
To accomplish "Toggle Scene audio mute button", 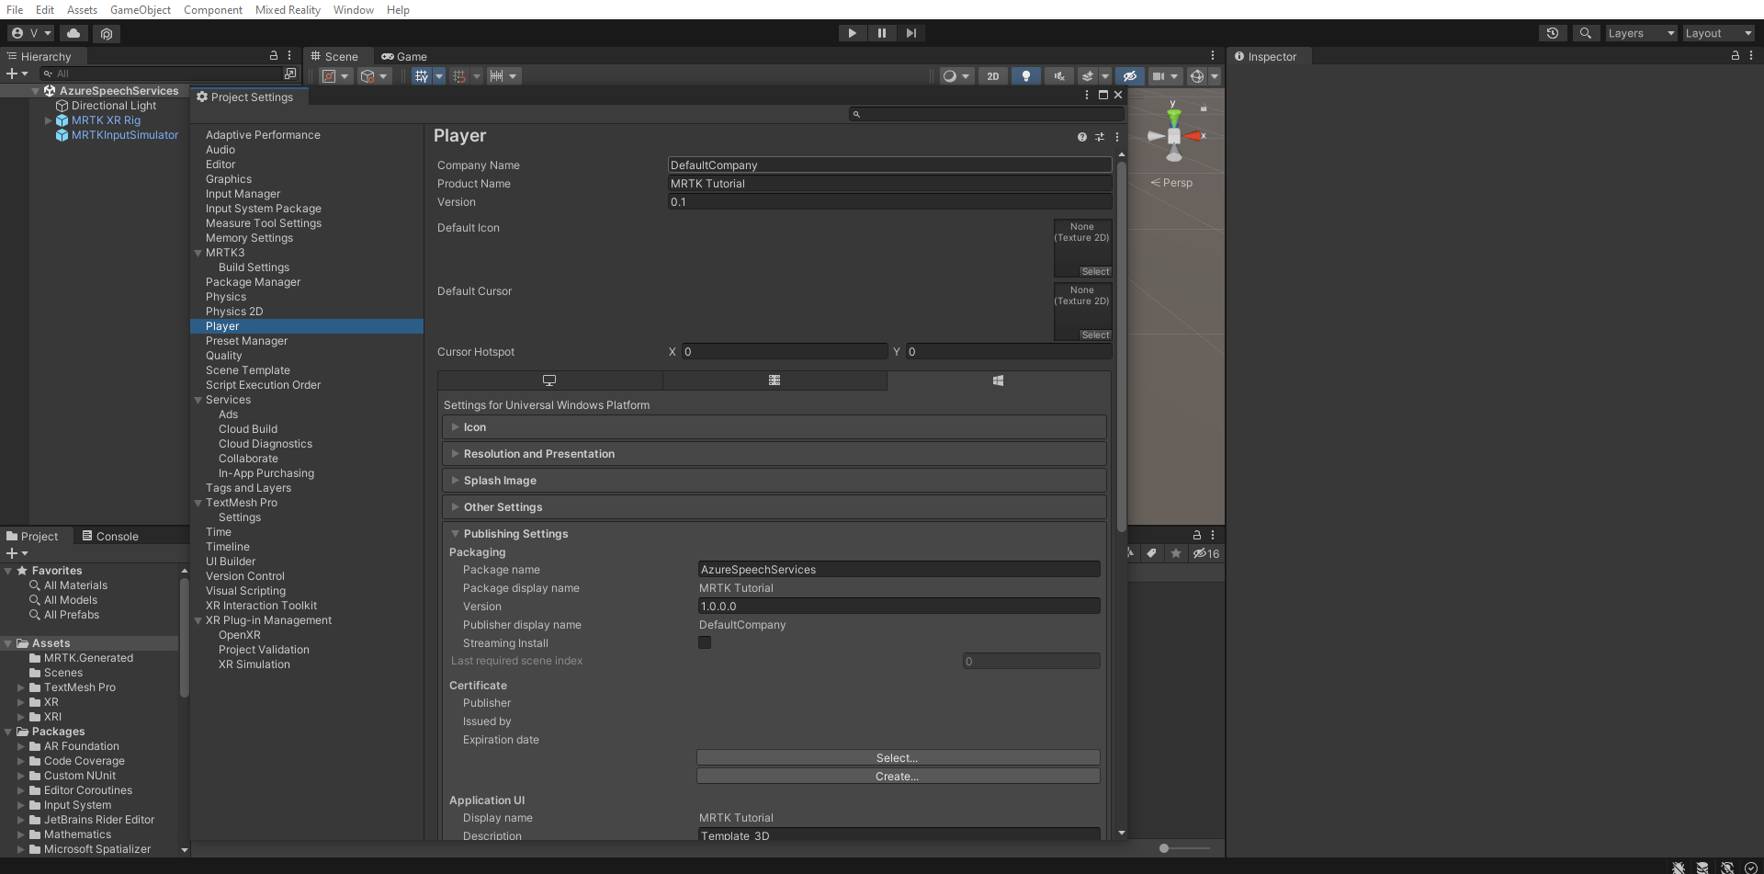I will [1059, 76].
